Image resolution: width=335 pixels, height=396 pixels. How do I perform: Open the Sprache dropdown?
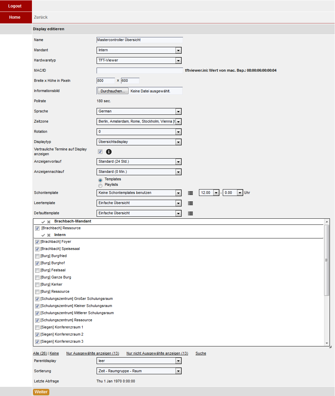tap(139, 111)
